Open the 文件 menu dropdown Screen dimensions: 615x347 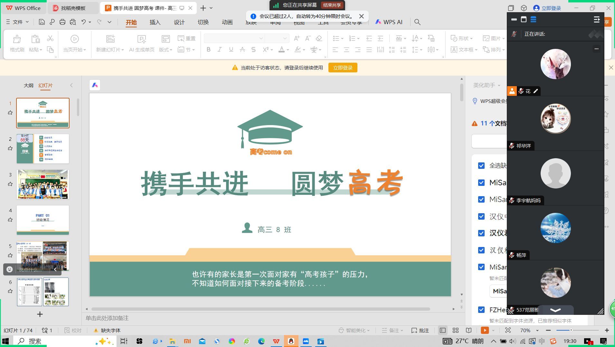click(18, 22)
